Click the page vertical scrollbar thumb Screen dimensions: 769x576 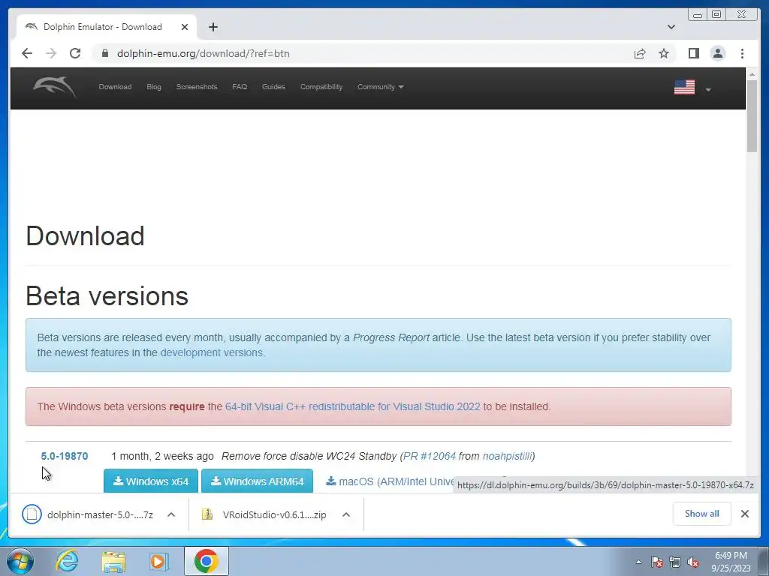click(752, 115)
